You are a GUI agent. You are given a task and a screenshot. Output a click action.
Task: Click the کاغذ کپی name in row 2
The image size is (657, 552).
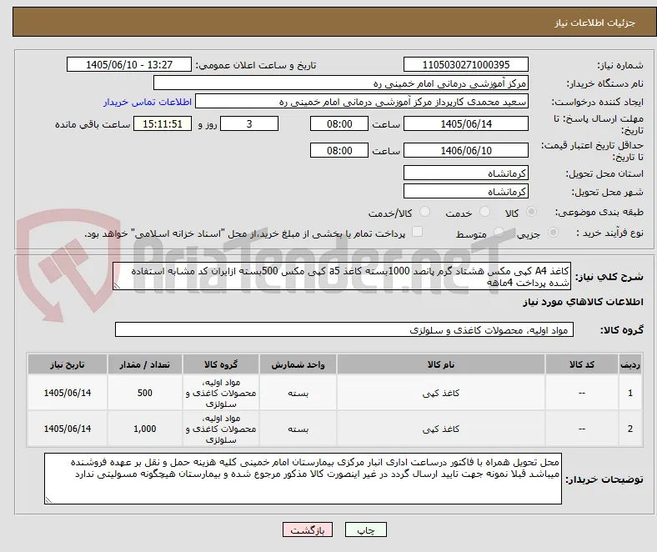441,429
